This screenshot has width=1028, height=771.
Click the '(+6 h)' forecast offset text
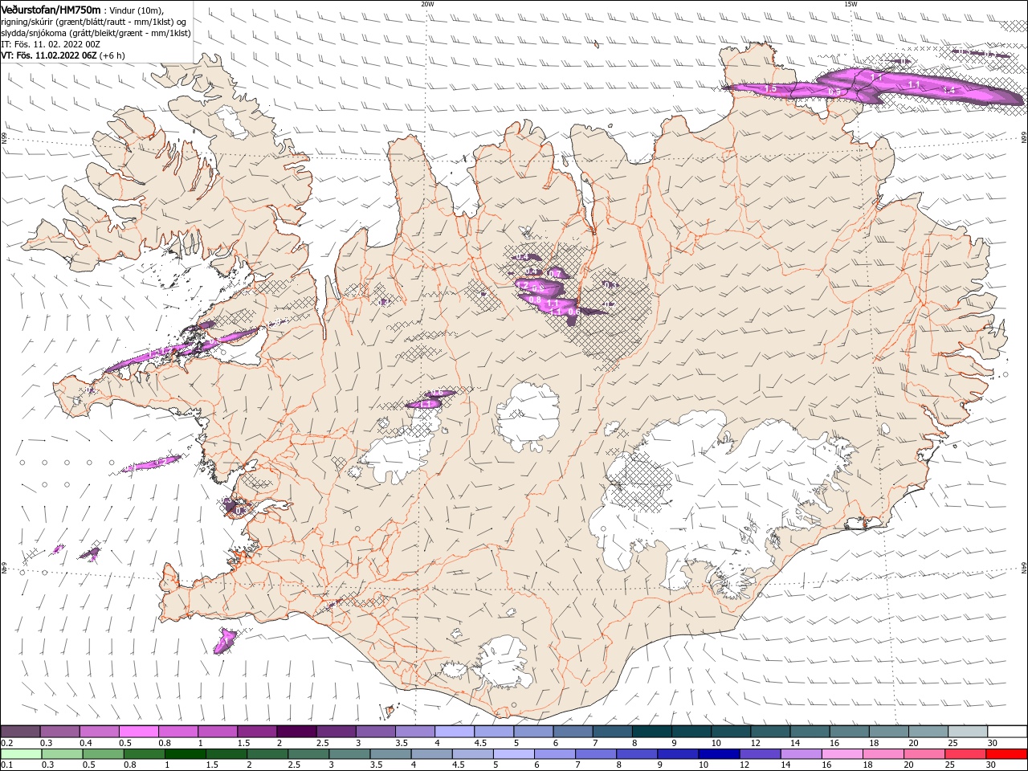tap(112, 55)
